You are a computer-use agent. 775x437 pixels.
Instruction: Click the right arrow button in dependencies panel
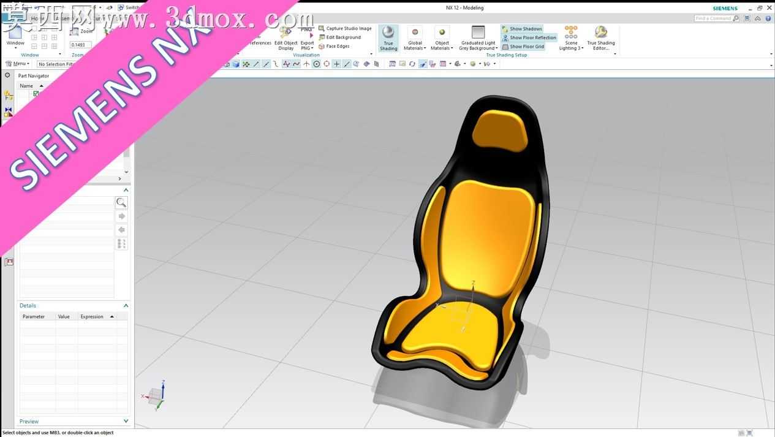(121, 216)
